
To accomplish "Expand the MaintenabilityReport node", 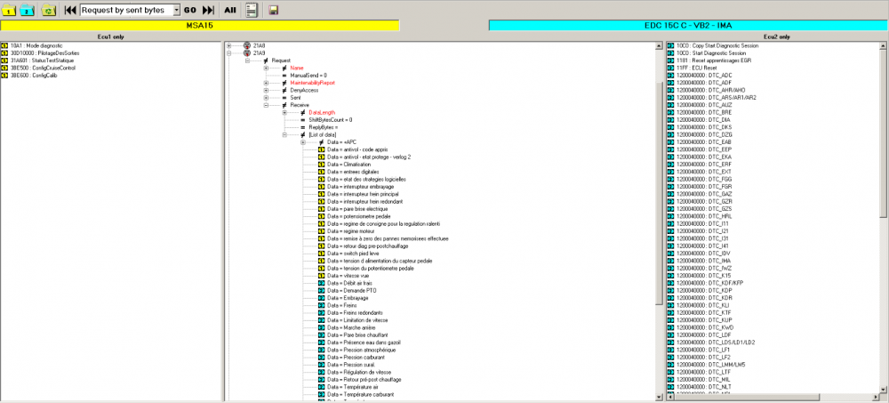I will [266, 83].
